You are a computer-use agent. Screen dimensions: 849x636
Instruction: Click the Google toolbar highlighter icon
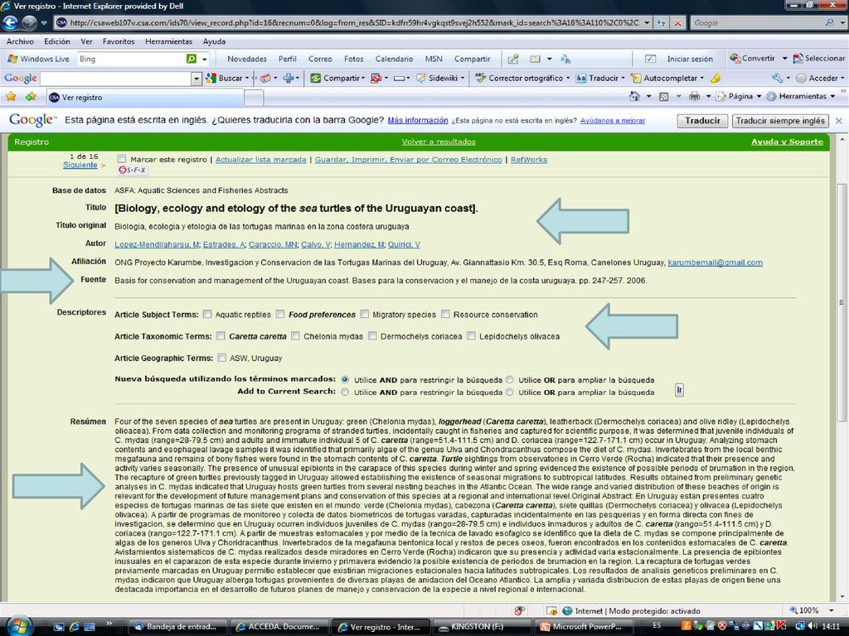(716, 78)
